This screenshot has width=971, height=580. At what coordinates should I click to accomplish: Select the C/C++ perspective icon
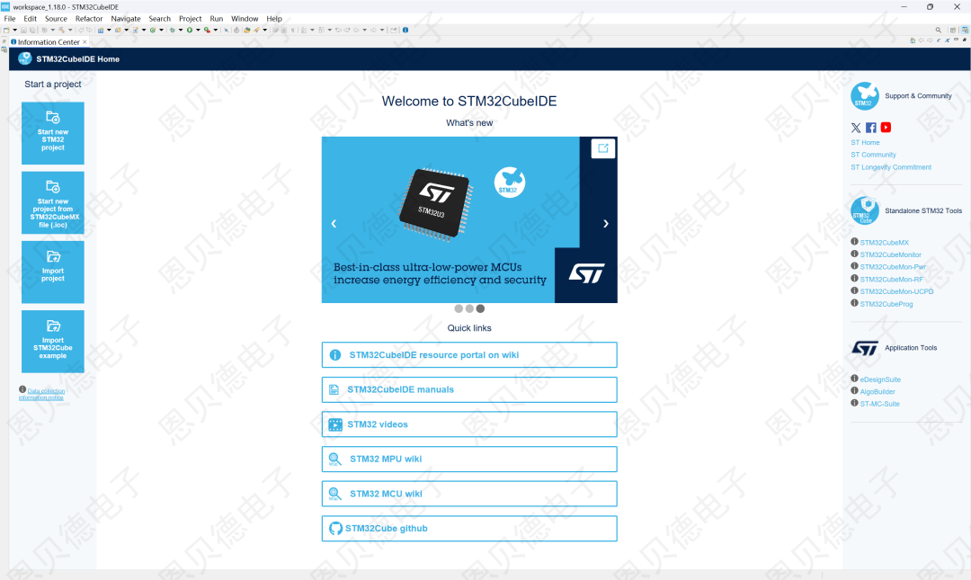coord(965,30)
